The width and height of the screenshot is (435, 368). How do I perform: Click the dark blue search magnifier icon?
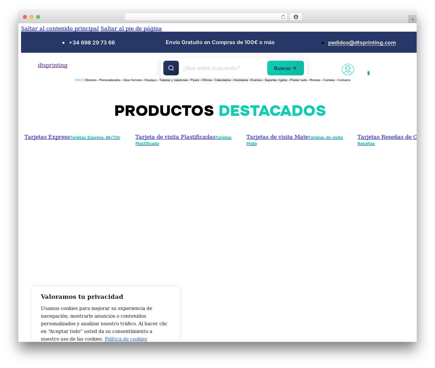171,68
